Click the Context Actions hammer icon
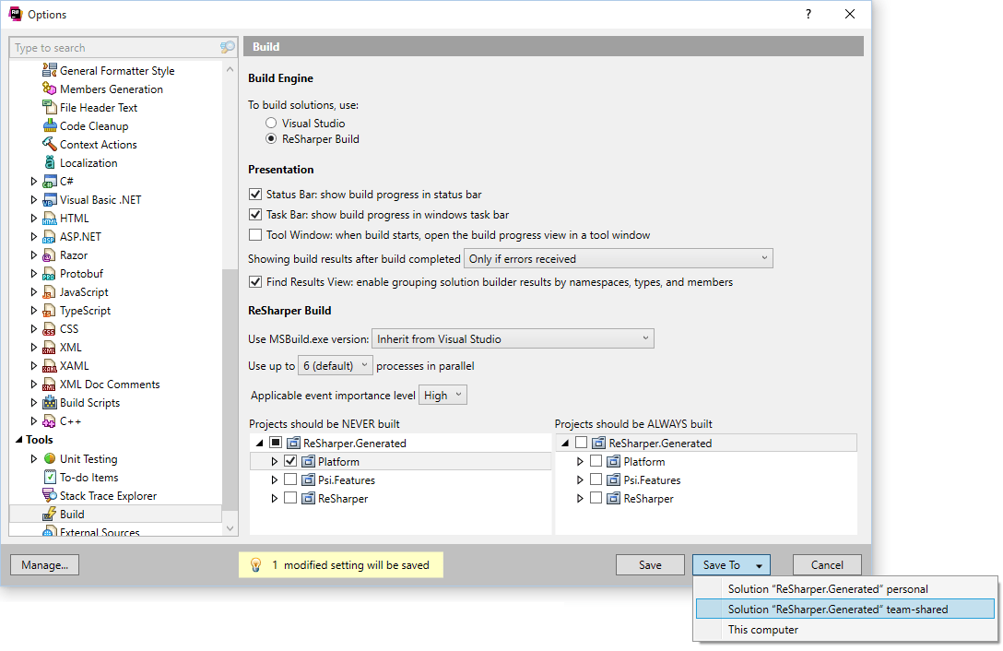 [x=51, y=145]
